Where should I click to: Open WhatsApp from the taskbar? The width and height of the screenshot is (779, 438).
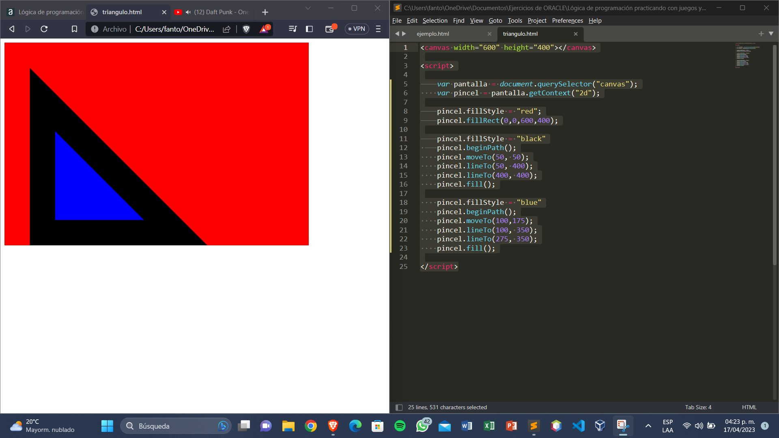(x=422, y=426)
